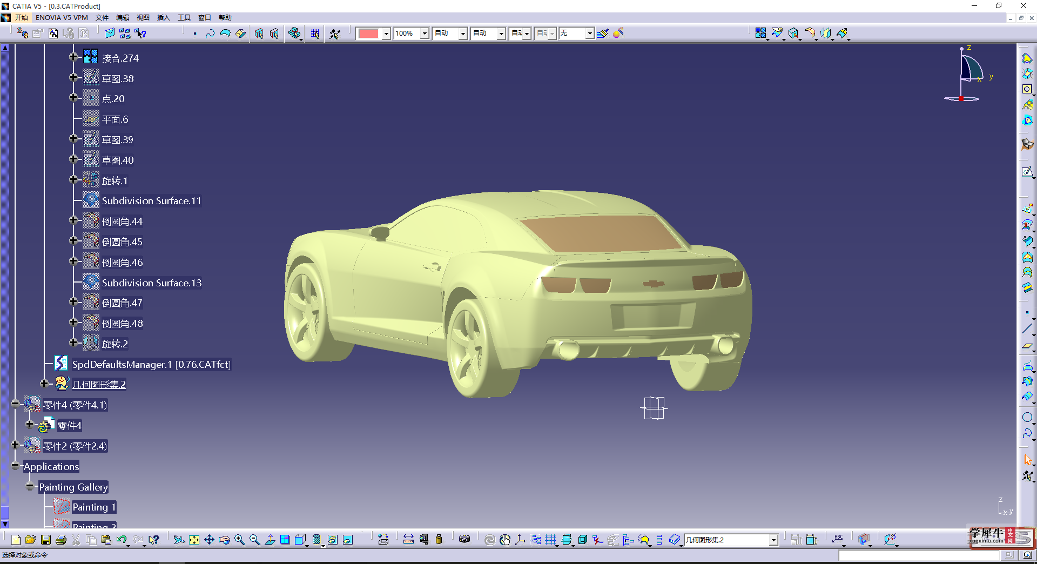The image size is (1037, 564).
Task: Expand the 旋转.1 tree node
Action: [73, 179]
